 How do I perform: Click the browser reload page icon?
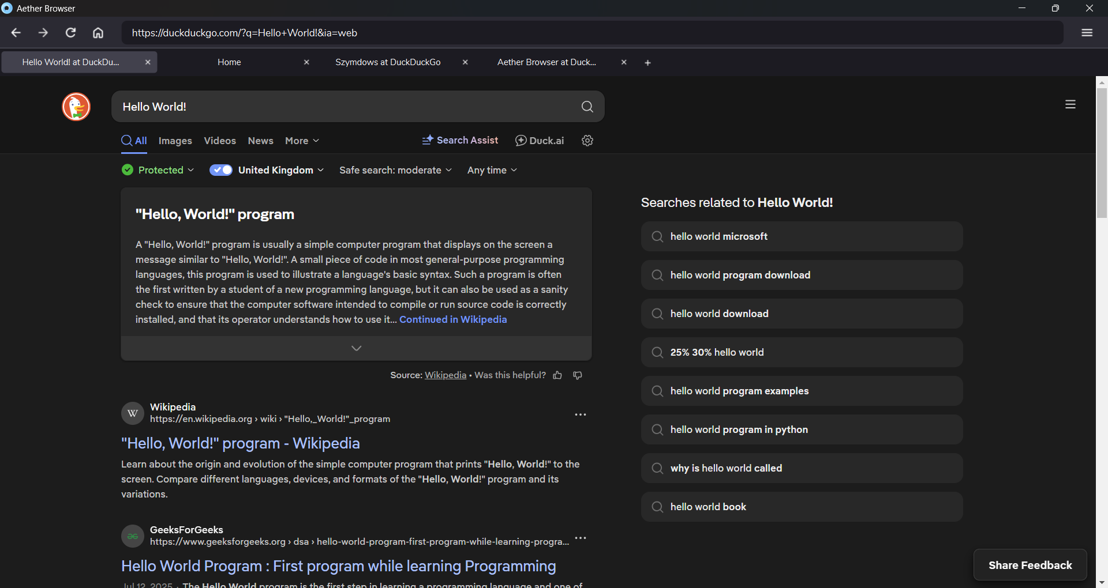[70, 33]
